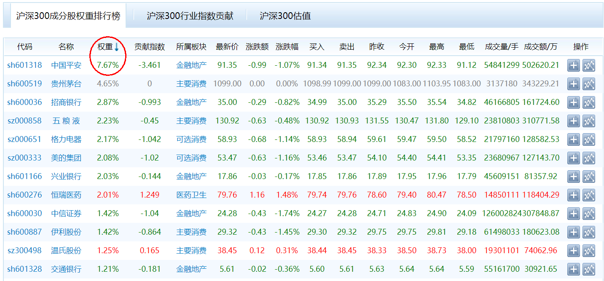Screen dimensions: 604x281
Task: Open 医药卫生 sector link
Action: pyautogui.click(x=191, y=195)
